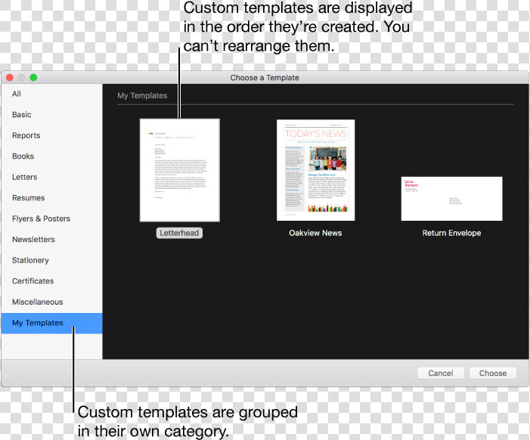This screenshot has height=440, width=530.
Task: Open the Stationery template category
Action: tap(51, 261)
